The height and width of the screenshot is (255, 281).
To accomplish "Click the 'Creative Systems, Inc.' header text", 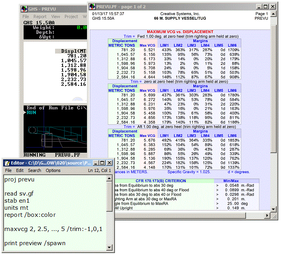I will (x=180, y=14).
